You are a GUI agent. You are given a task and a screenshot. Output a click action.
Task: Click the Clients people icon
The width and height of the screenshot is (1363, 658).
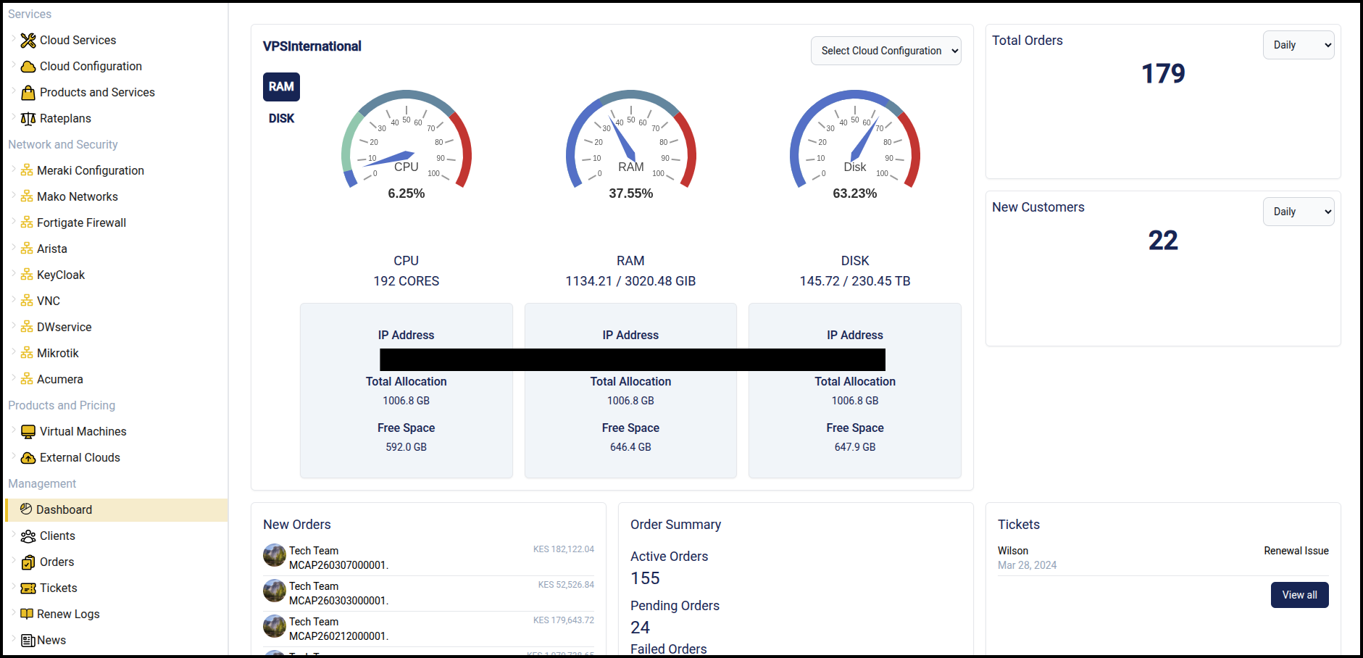[28, 536]
